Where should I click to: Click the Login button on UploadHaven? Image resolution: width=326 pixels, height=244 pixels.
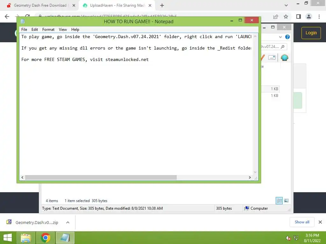[x=311, y=33]
